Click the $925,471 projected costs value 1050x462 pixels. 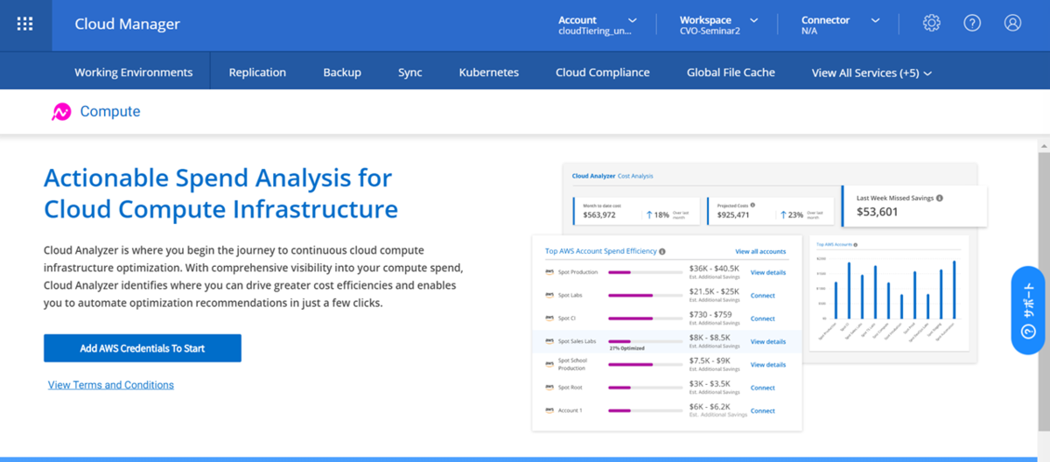point(733,214)
